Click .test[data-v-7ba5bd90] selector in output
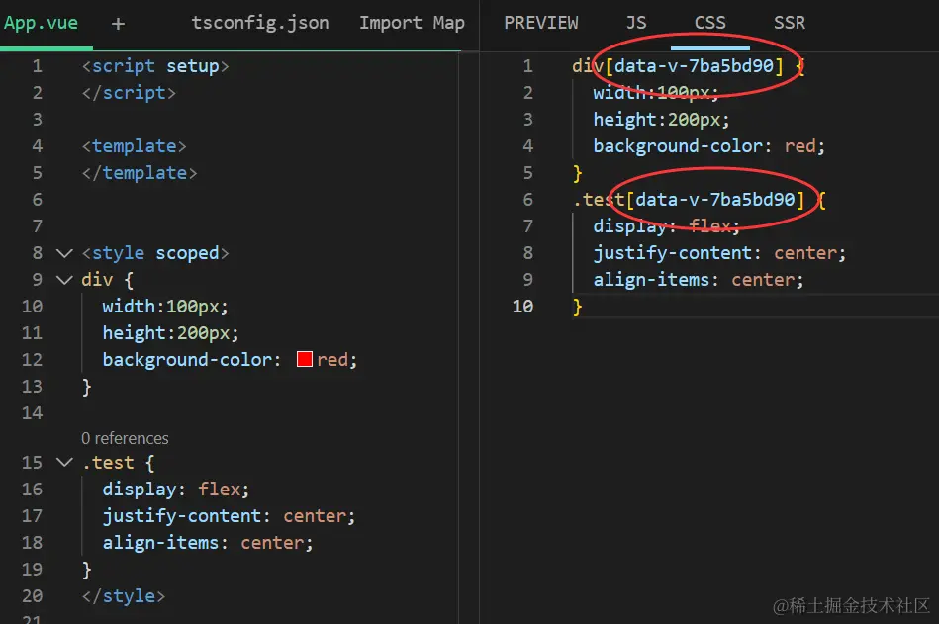The height and width of the screenshot is (624, 939). 689,199
